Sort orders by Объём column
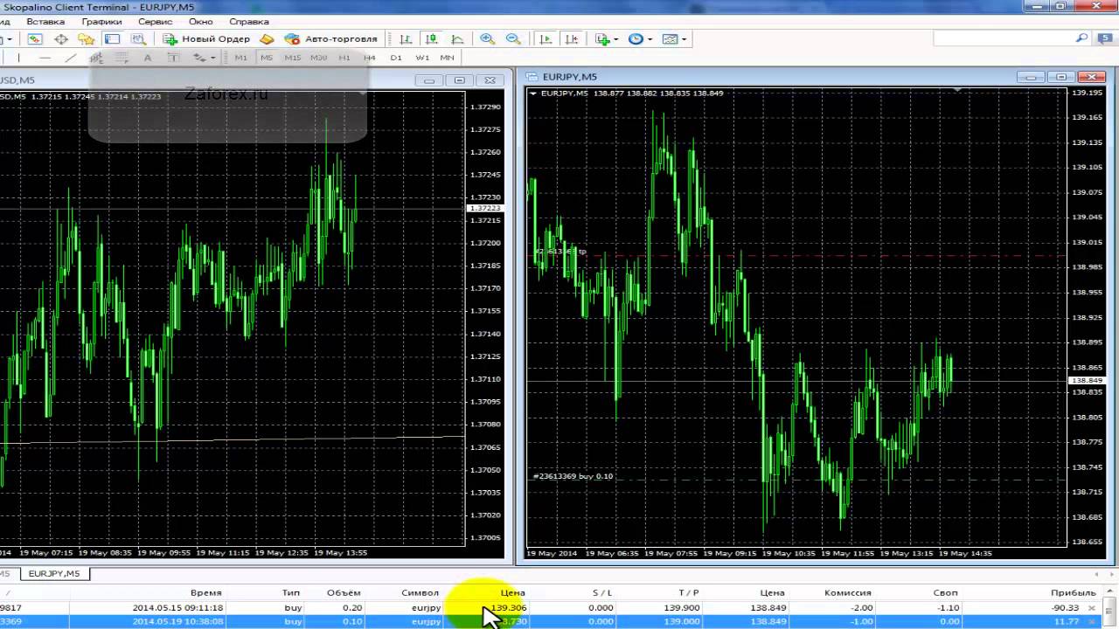The width and height of the screenshot is (1119, 629). coord(344,592)
